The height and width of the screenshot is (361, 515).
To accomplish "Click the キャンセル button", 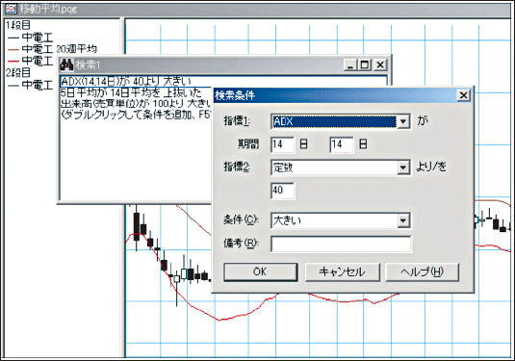I will click(343, 272).
